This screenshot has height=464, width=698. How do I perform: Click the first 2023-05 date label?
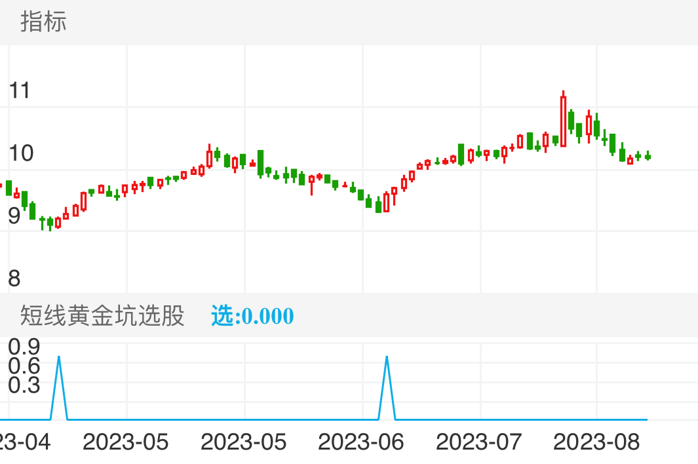click(126, 441)
